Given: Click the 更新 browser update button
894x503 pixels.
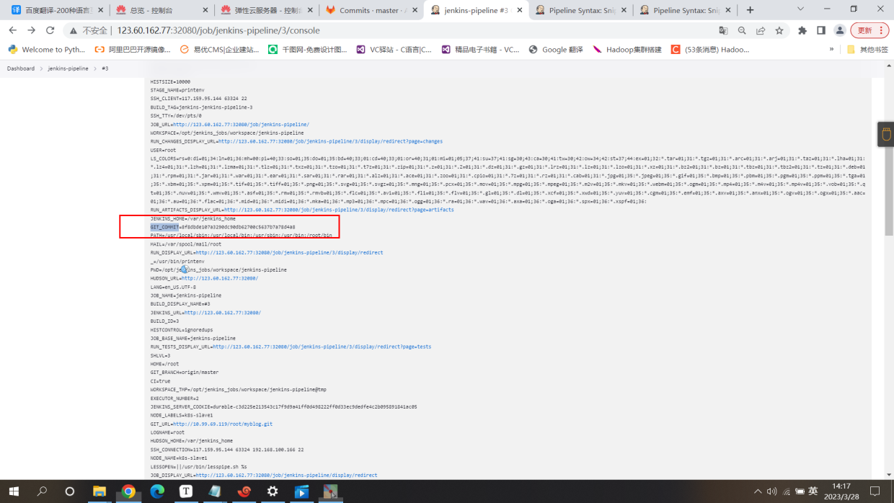Looking at the screenshot, I should [x=869, y=30].
